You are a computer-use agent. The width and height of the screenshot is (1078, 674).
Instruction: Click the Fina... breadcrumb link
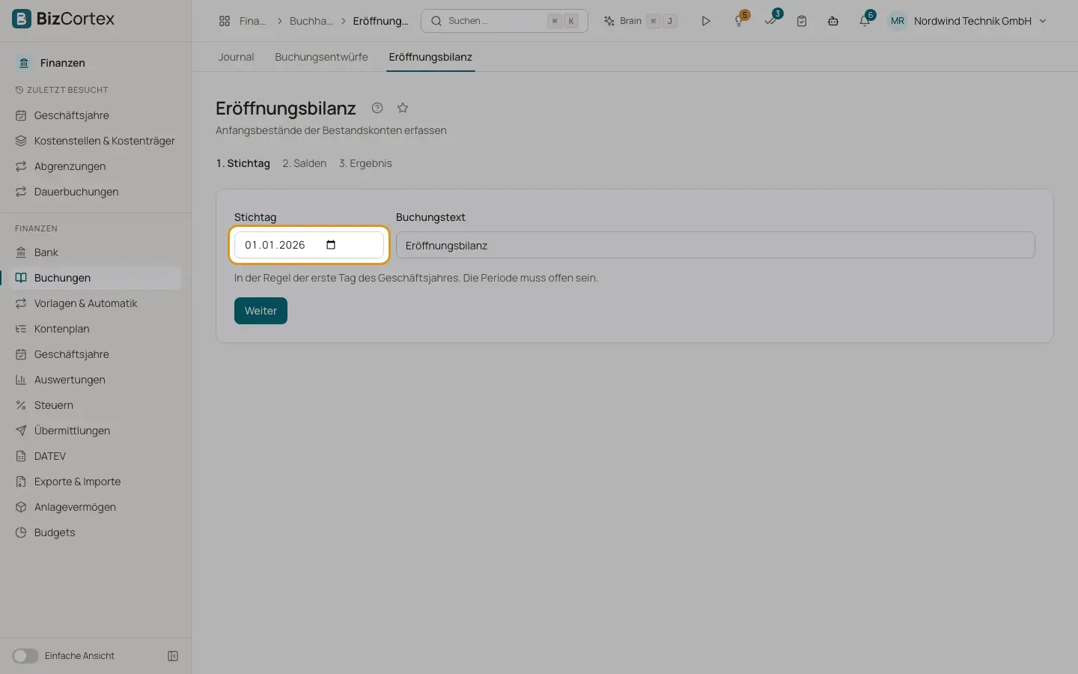tap(252, 21)
